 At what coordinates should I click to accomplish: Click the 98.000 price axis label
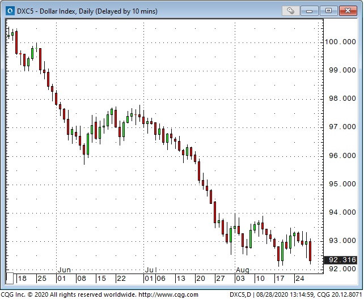(342, 99)
